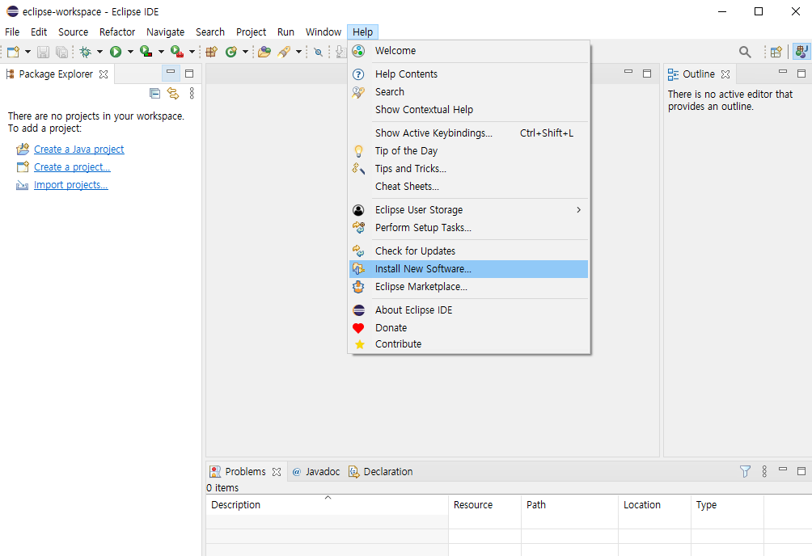Click the New file wizard toolbar icon
Image resolution: width=812 pixels, height=556 pixels.
tap(14, 52)
